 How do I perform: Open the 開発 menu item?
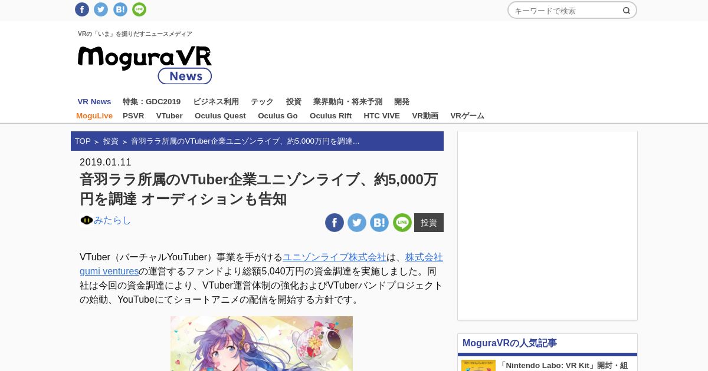click(402, 102)
